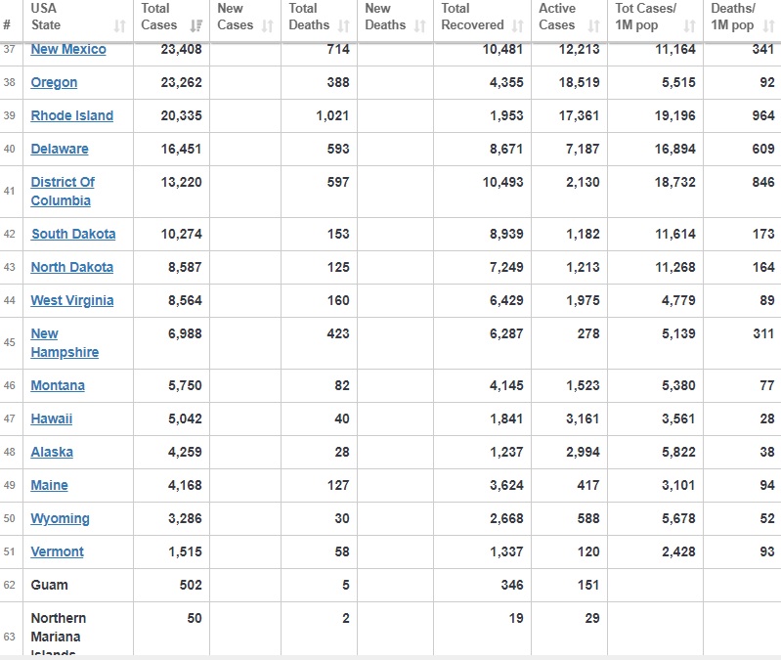Viewport: 781px width, 660px height.
Task: Open the New Mexico state link
Action: 68,49
